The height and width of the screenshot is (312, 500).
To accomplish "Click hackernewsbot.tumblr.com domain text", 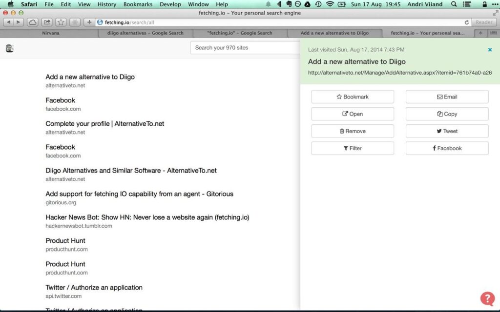I will coord(79,226).
